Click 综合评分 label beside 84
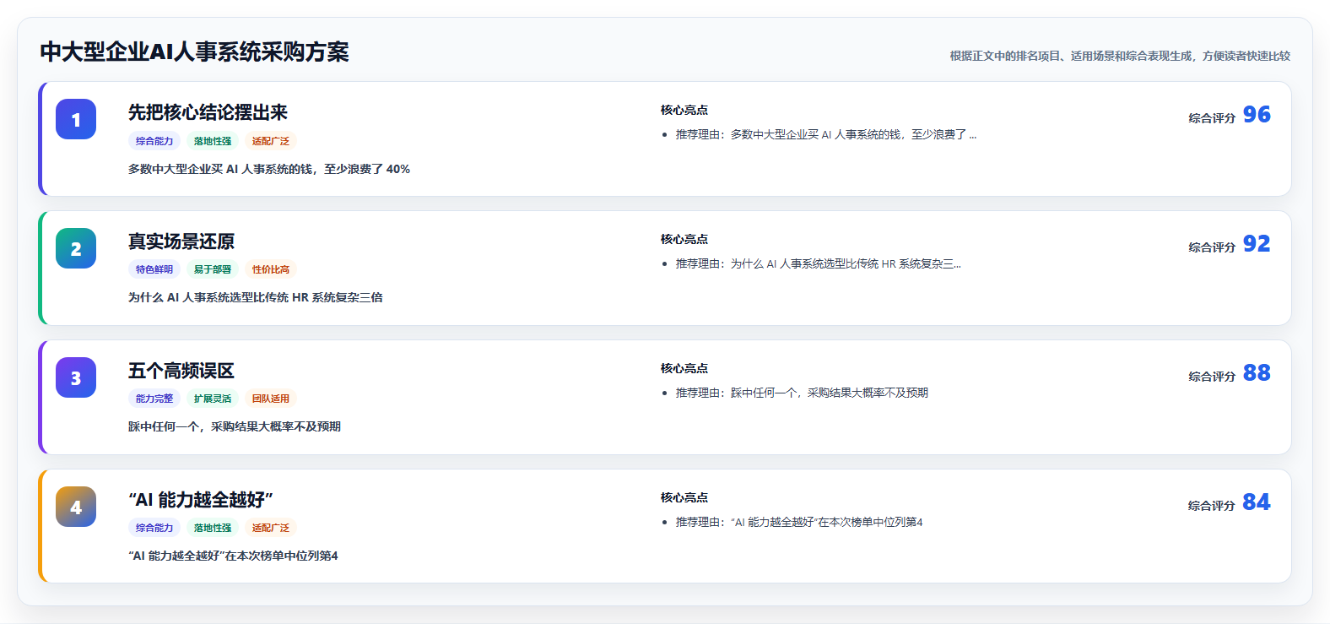This screenshot has height=624, width=1330. (x=1212, y=506)
